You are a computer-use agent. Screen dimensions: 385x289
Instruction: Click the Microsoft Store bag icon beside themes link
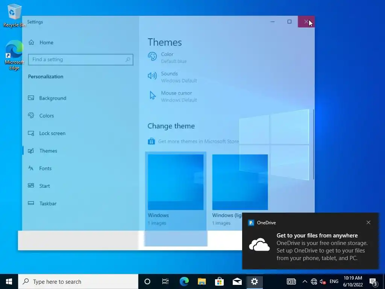pyautogui.click(x=151, y=141)
